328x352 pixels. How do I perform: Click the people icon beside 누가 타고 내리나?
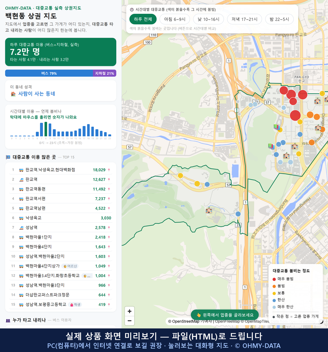pyautogui.click(x=8, y=320)
